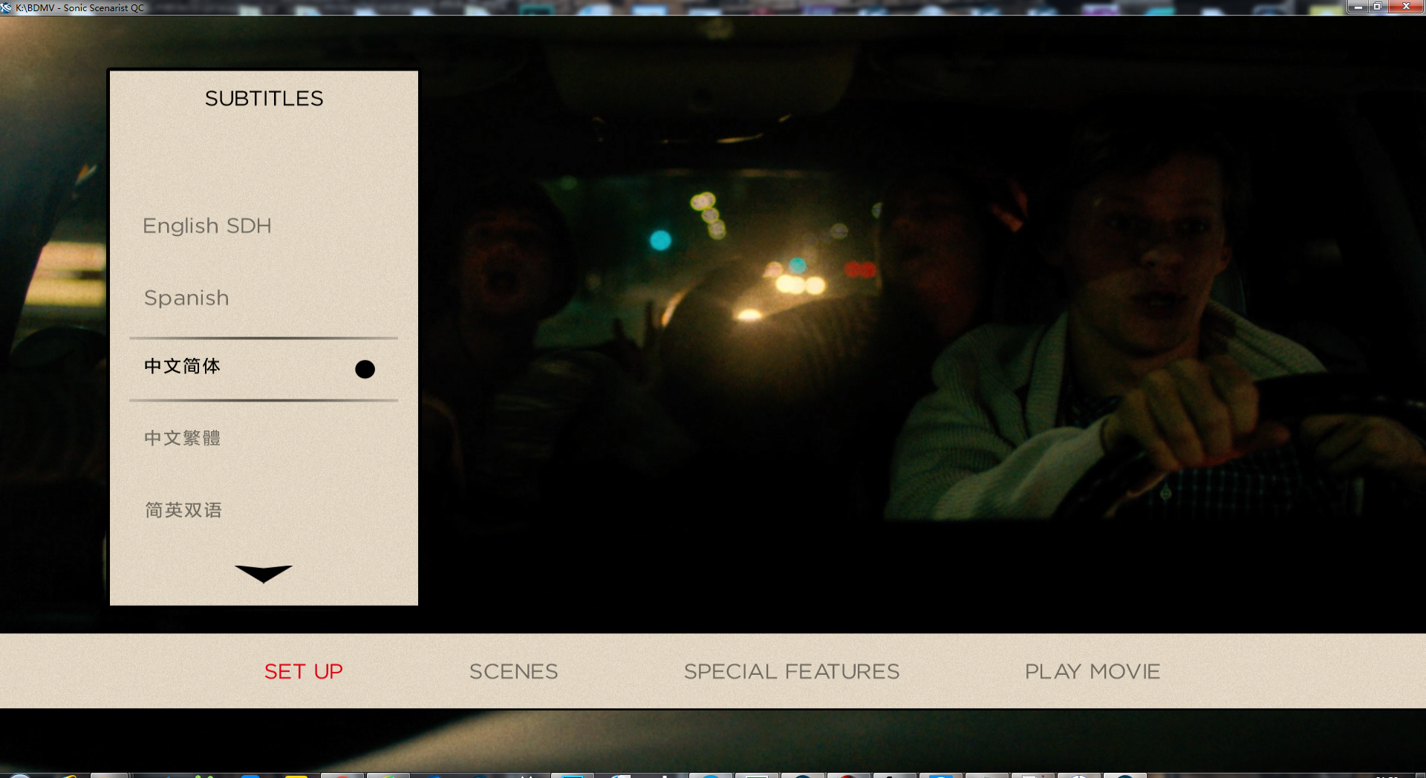Click the SUBTITLES panel heading
The height and width of the screenshot is (778, 1426).
[x=264, y=99]
